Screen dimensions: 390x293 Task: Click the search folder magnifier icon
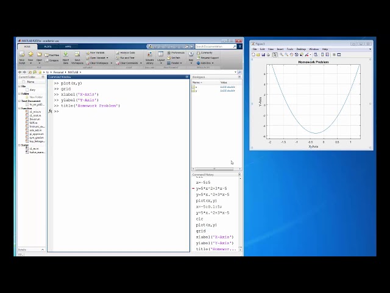[x=239, y=72]
